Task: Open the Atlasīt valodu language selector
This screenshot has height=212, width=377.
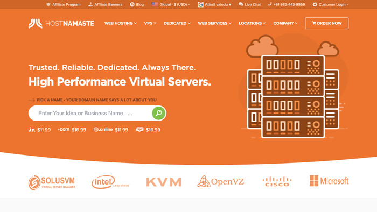Action: click(x=215, y=4)
